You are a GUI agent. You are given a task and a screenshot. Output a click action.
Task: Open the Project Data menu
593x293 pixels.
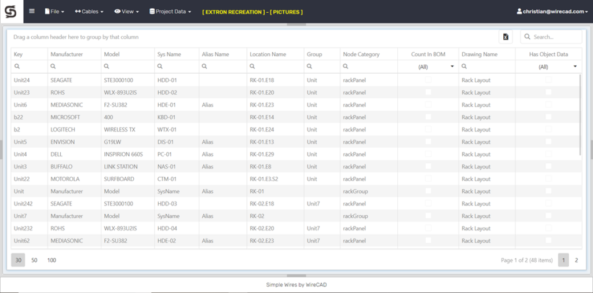click(x=170, y=12)
